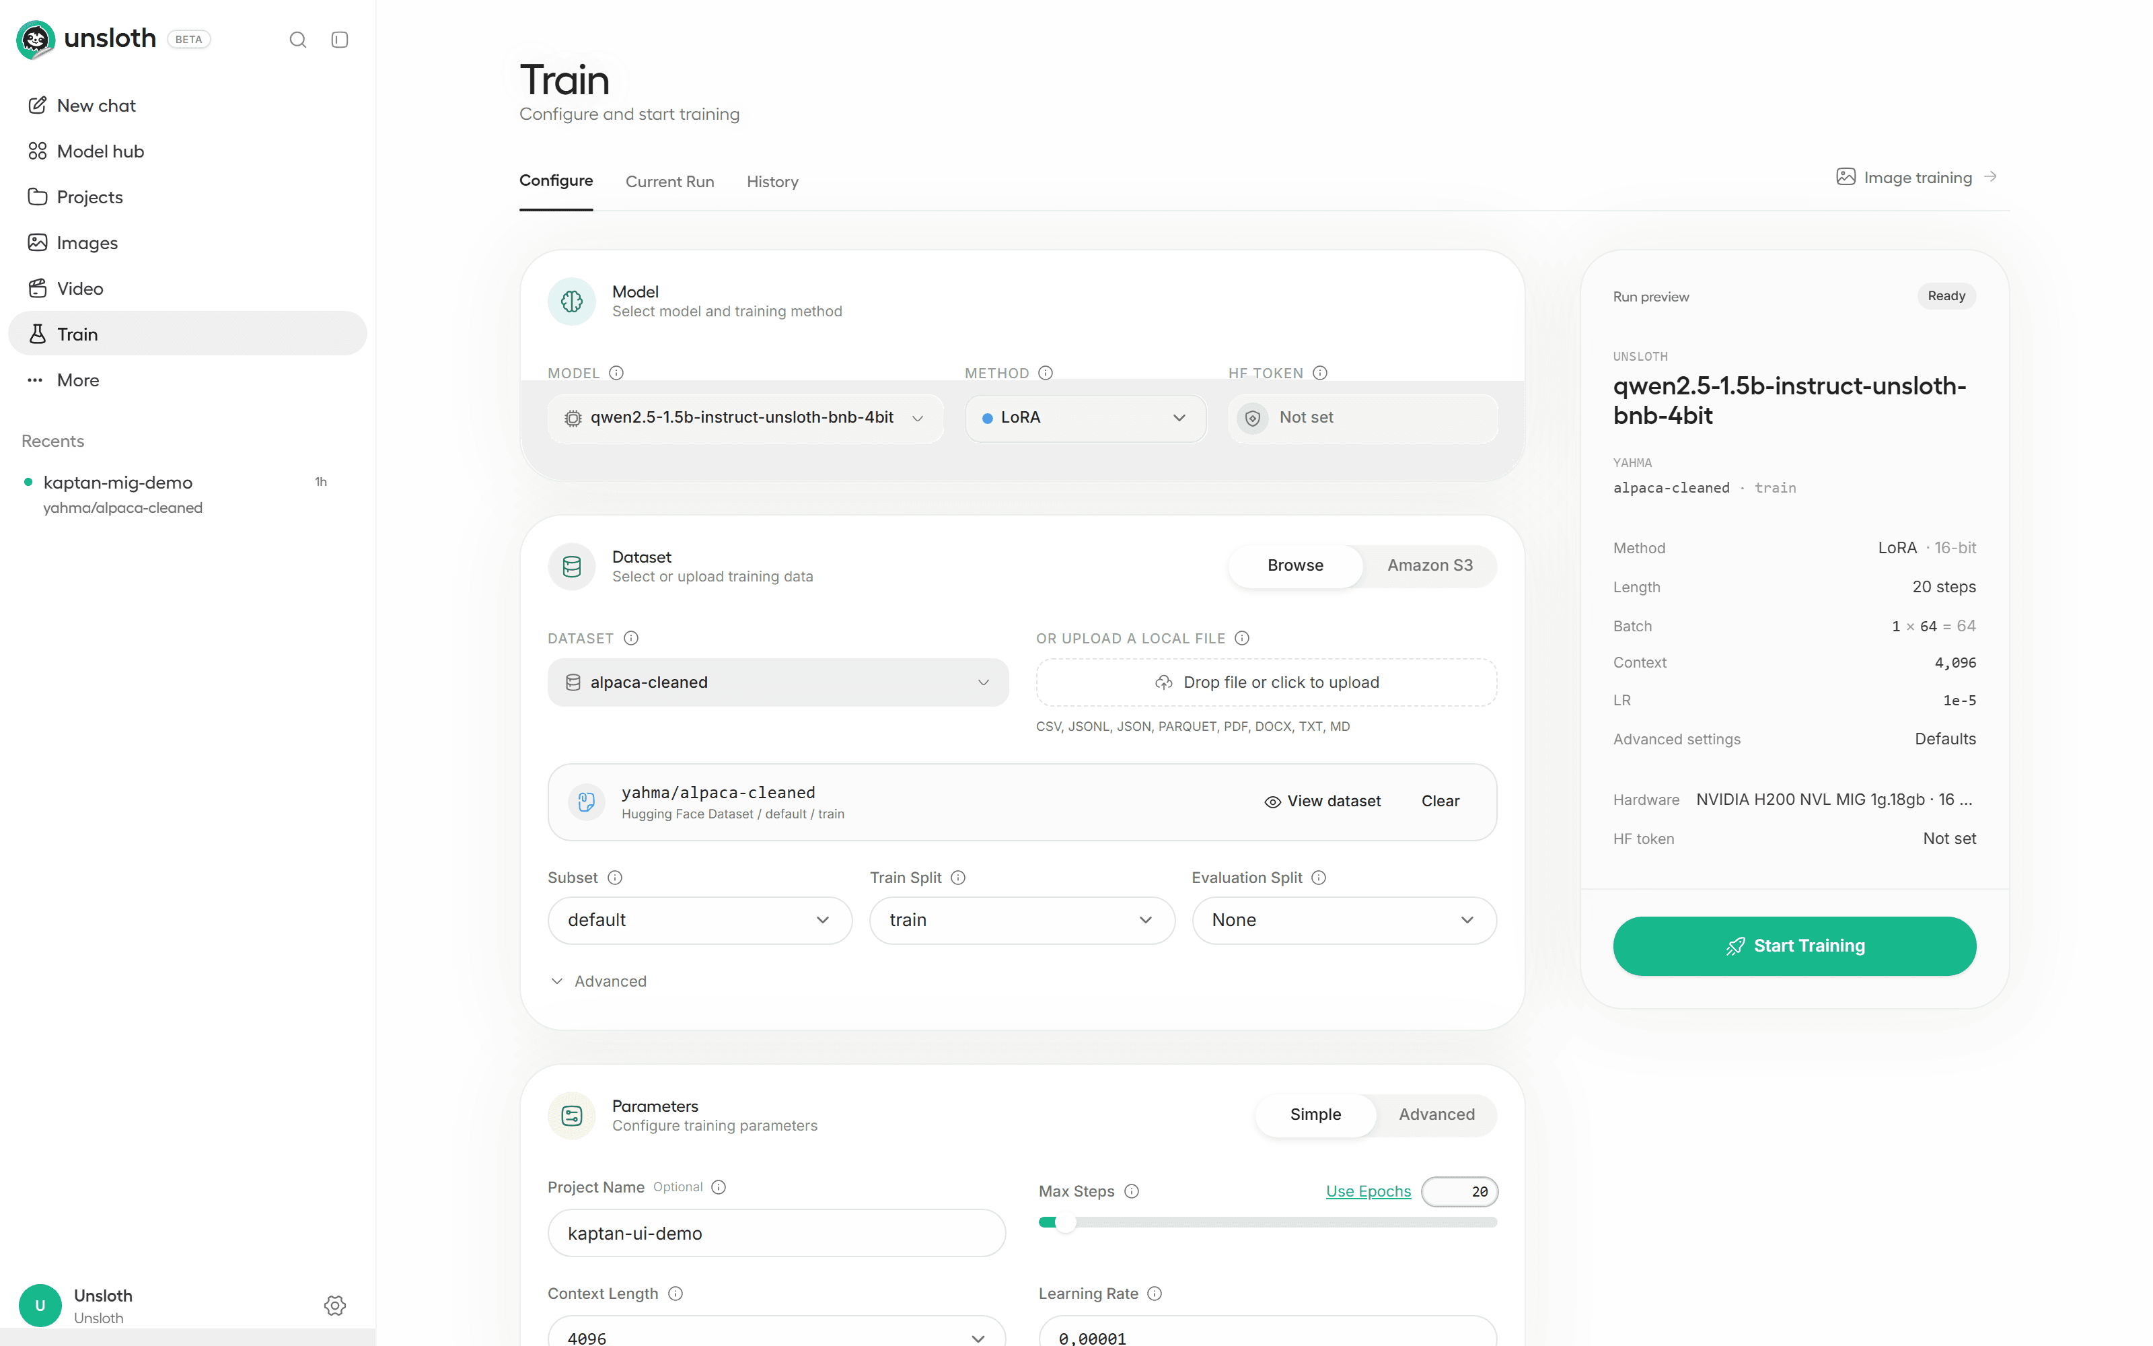2153x1346 pixels.
Task: Open the Model hub page
Action: [187, 151]
